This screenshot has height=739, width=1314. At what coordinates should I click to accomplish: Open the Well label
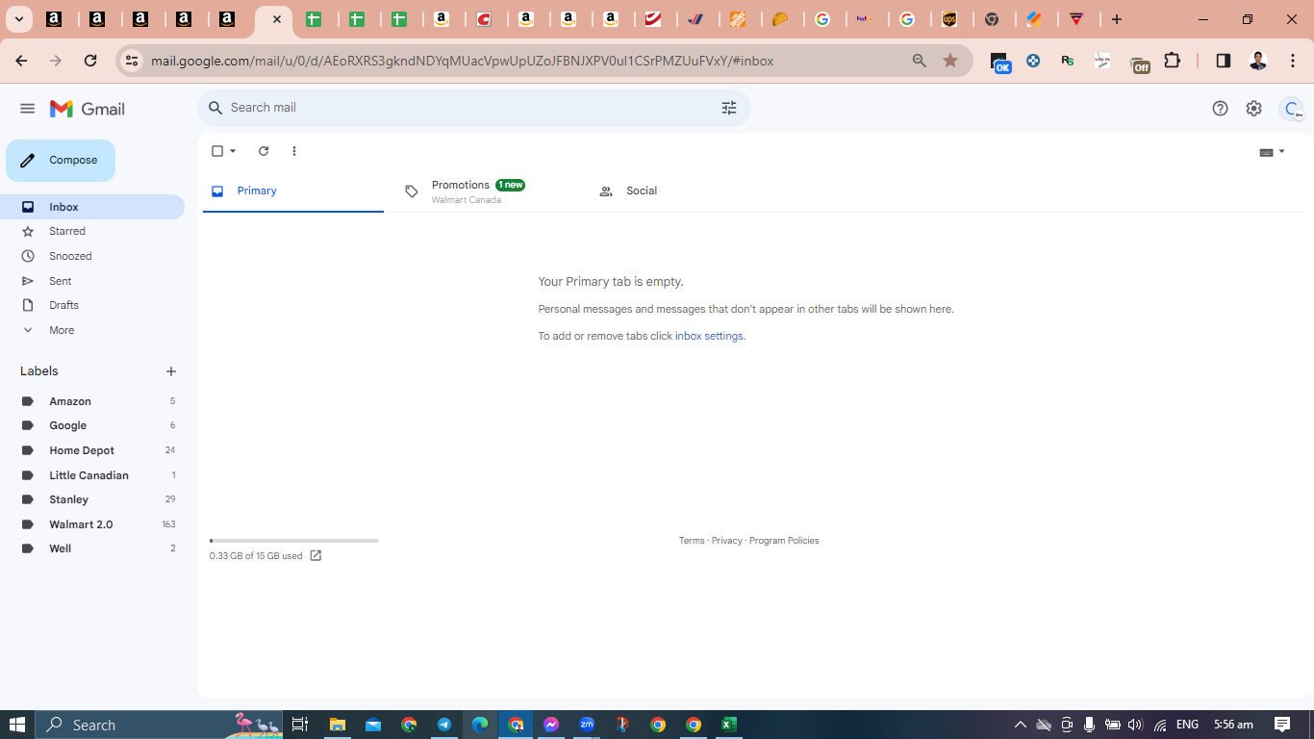(92, 548)
